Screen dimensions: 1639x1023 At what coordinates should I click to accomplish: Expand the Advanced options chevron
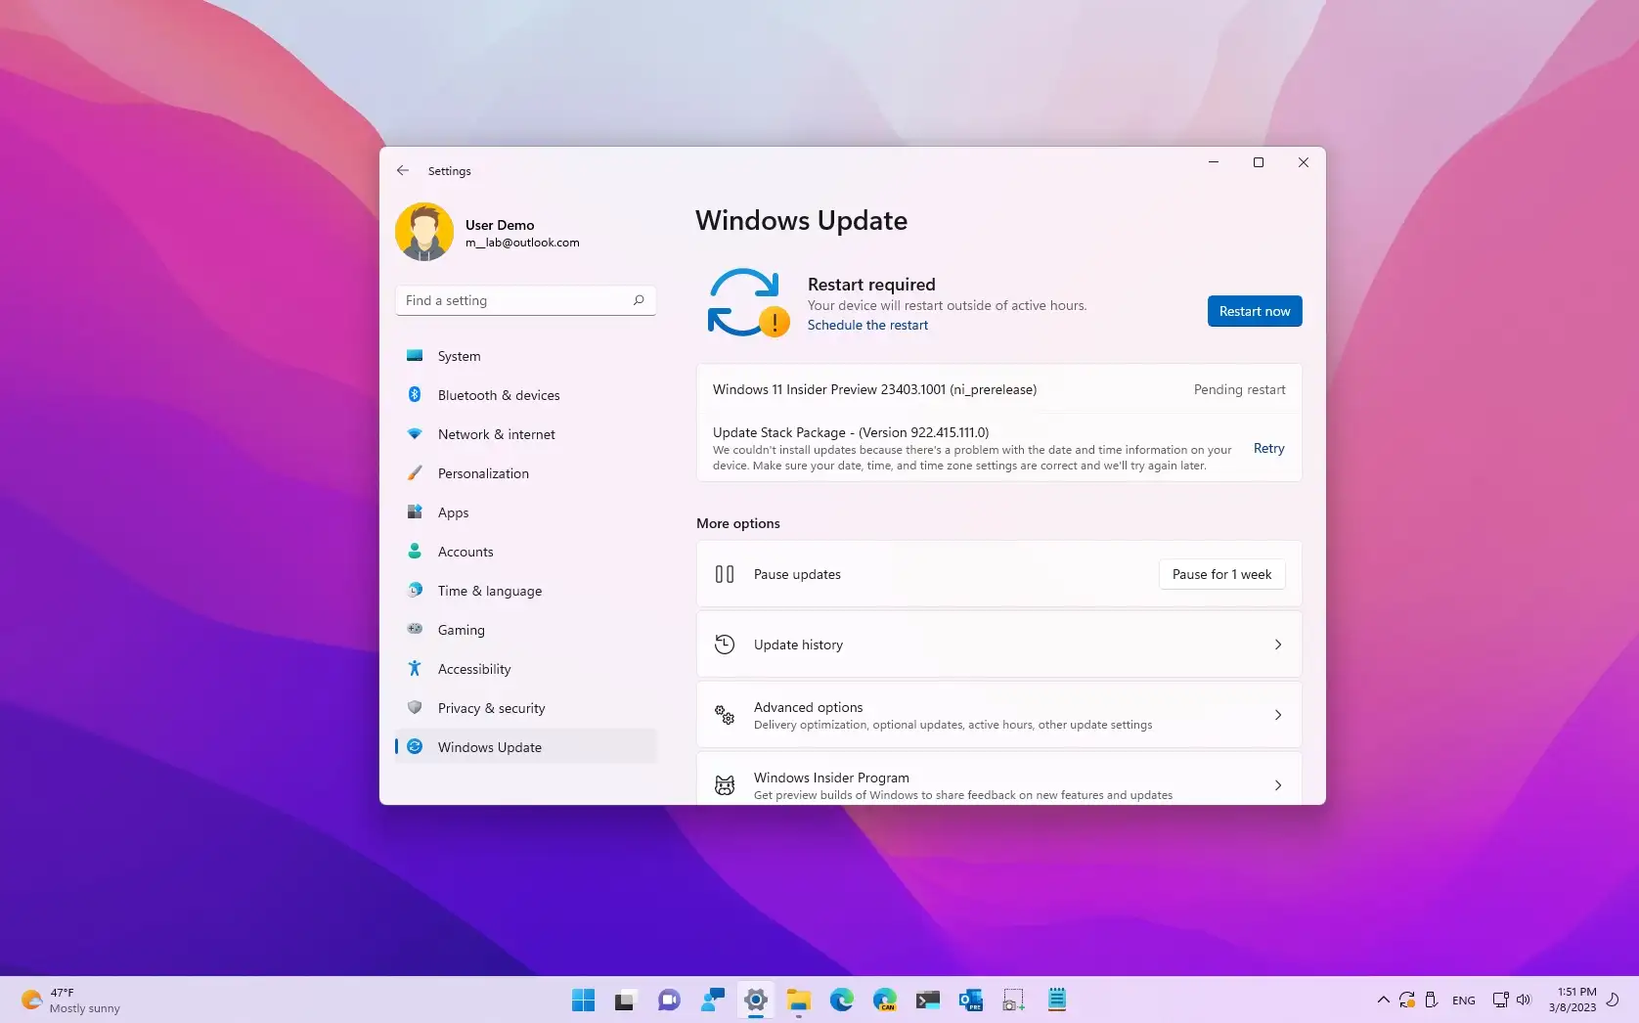point(1278,715)
